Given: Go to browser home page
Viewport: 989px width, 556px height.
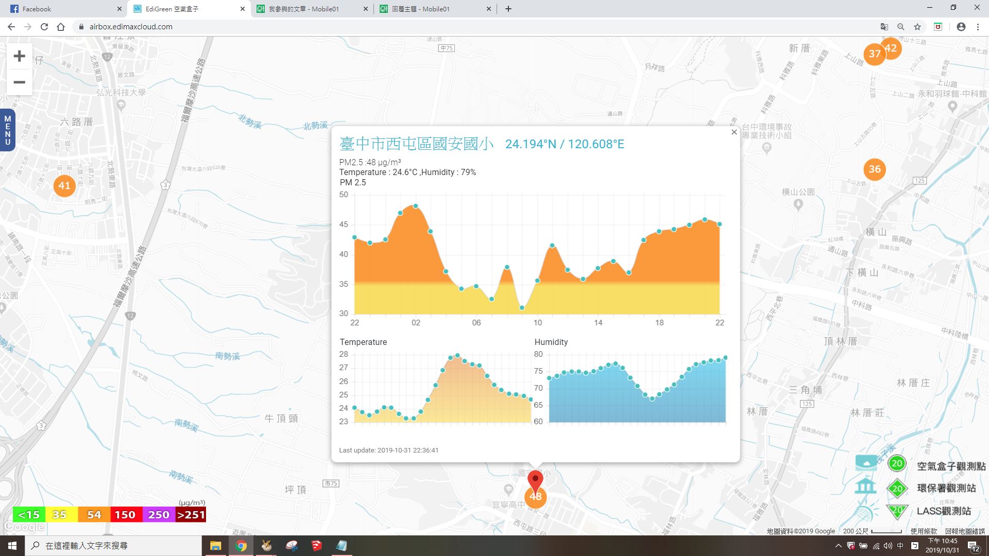Looking at the screenshot, I should click(x=61, y=27).
